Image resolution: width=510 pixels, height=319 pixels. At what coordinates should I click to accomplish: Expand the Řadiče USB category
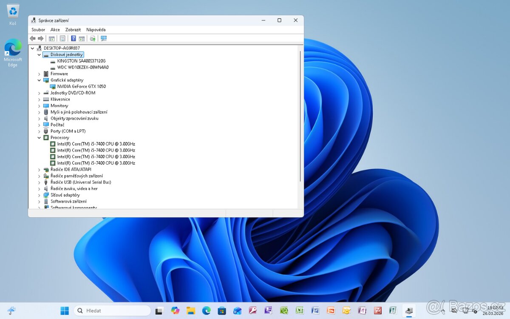[x=39, y=182]
